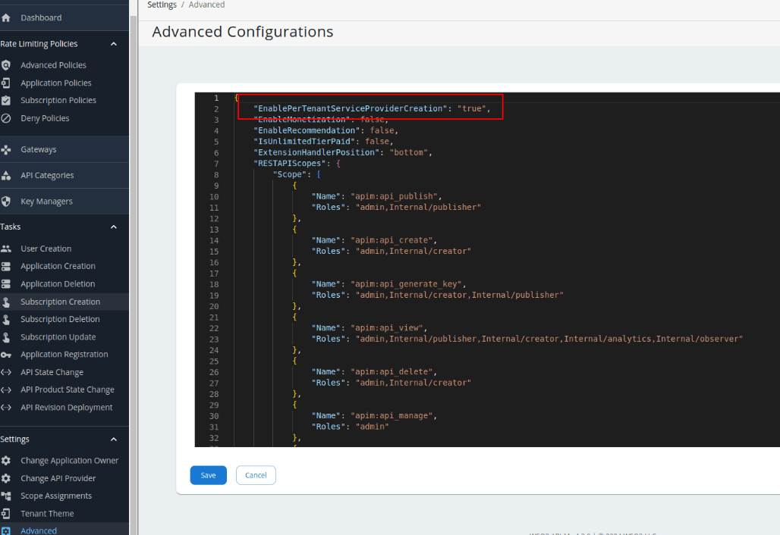Click the Dashboard home icon
This screenshot has width=780, height=535.
coord(8,17)
